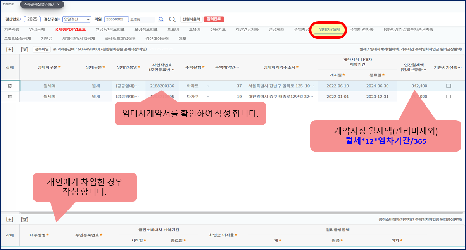Open 연금계좌 tab
This screenshot has height=250, width=466.
click(276, 29)
